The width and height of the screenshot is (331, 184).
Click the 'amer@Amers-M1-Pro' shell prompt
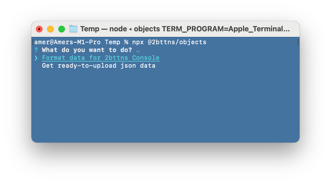click(67, 42)
